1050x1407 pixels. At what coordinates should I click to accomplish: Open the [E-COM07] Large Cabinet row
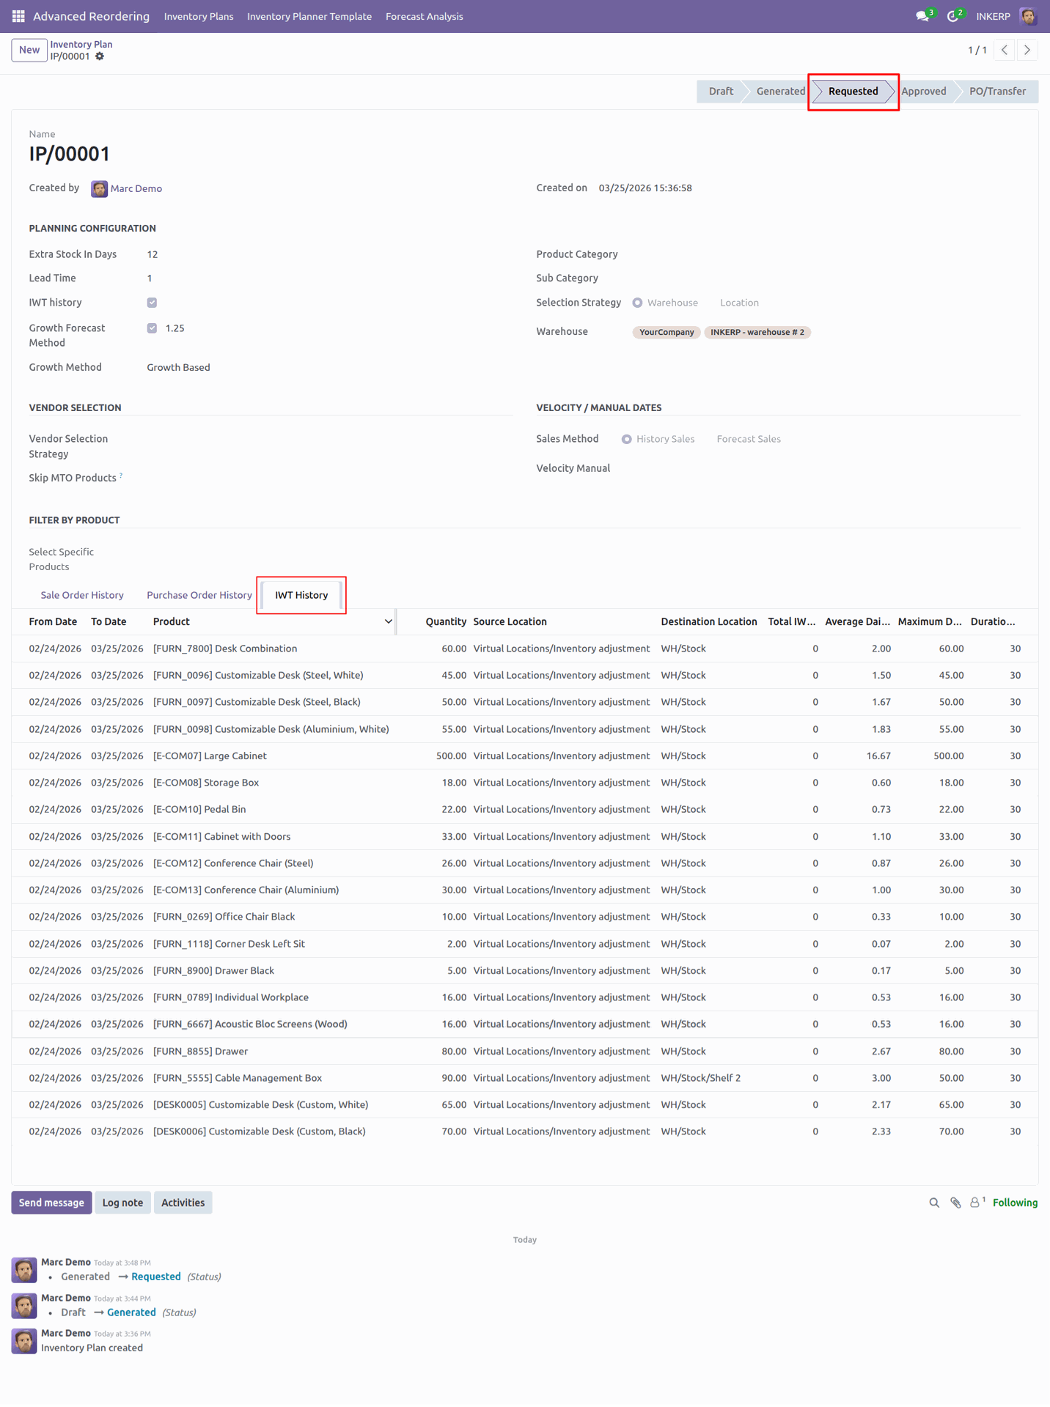click(x=525, y=756)
